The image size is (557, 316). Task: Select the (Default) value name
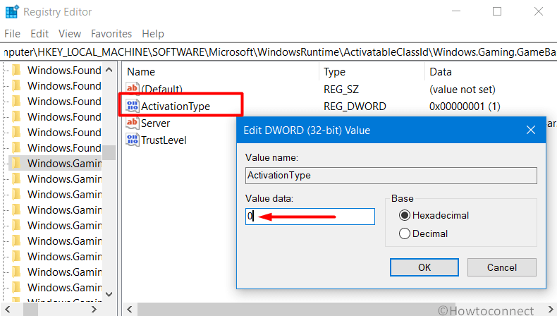click(161, 89)
